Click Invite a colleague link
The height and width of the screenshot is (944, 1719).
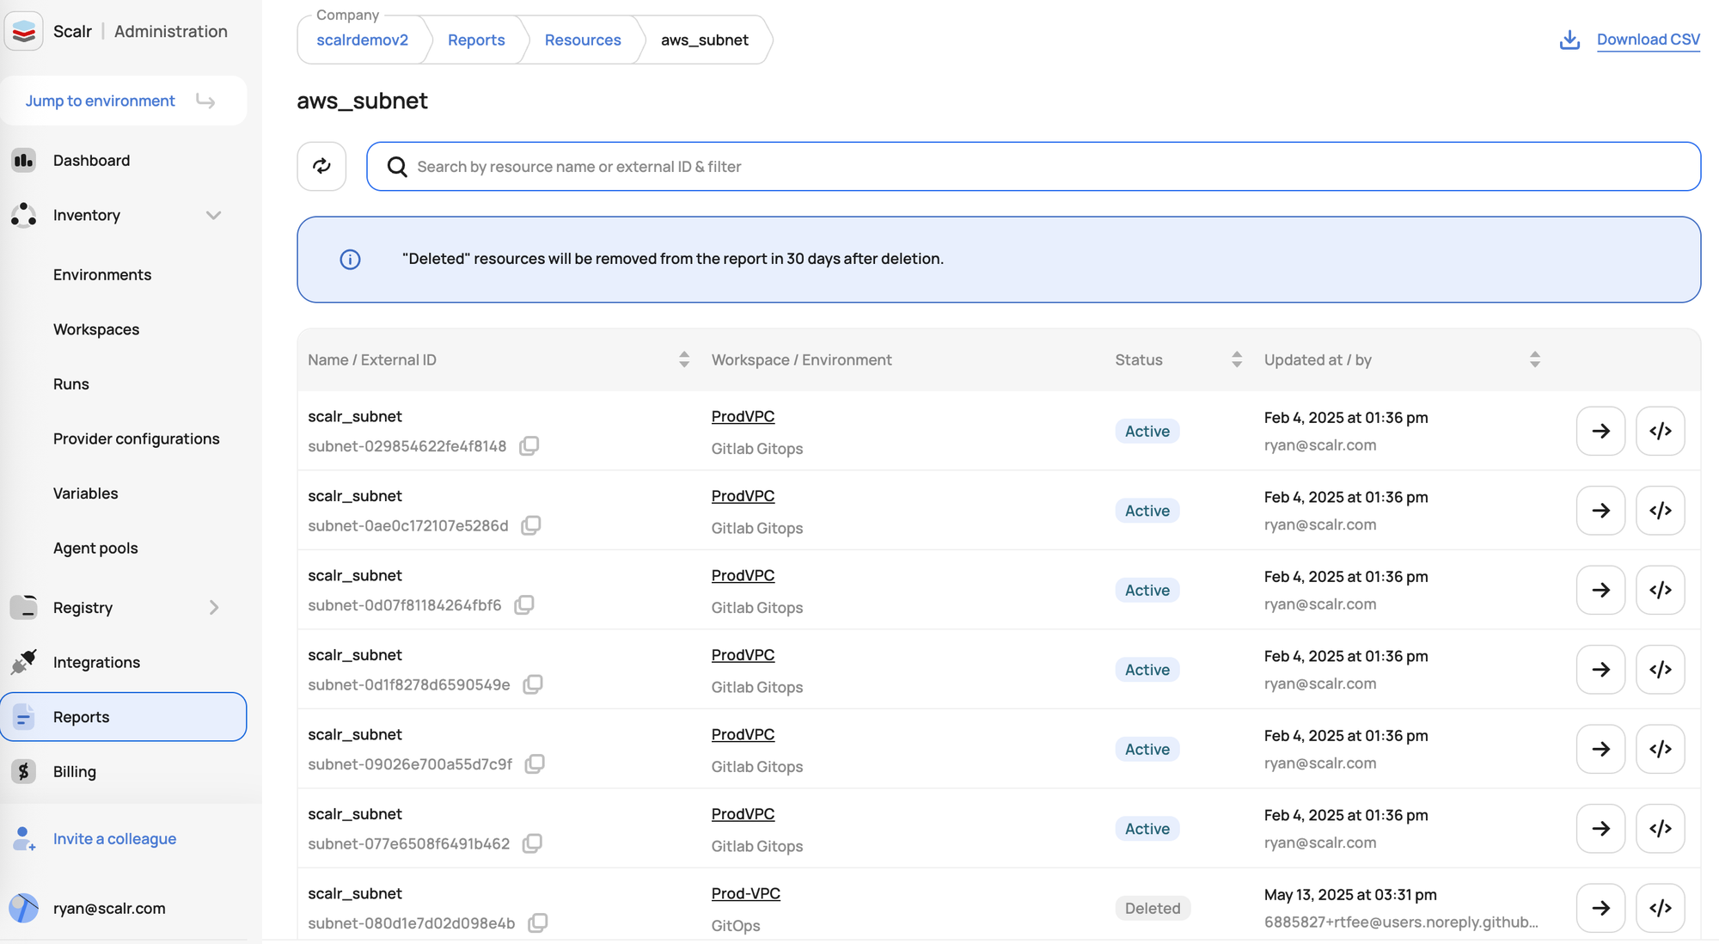pyautogui.click(x=114, y=838)
